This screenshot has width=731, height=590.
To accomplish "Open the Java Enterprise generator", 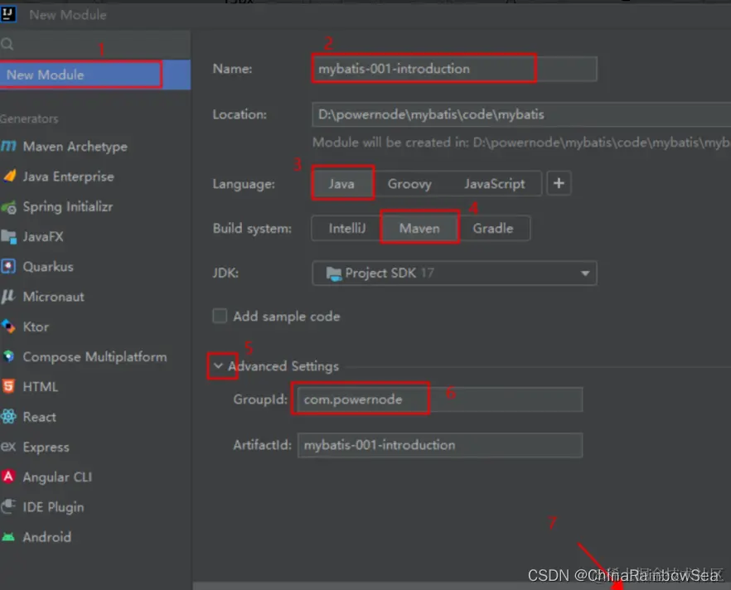I will 95,177.
